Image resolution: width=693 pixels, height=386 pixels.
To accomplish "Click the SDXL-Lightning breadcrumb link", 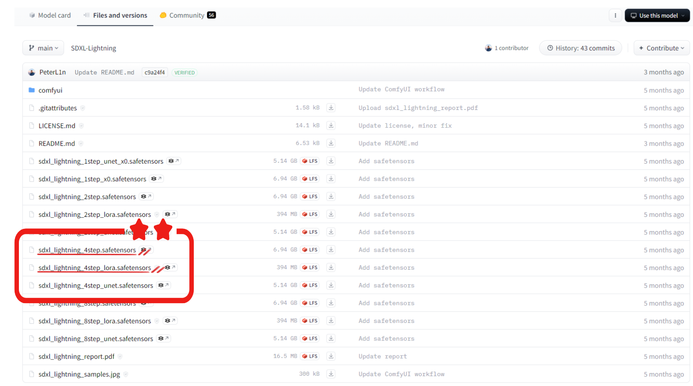I will coord(93,48).
